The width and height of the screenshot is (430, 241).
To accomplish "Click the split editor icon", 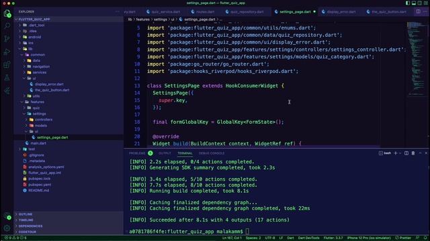I will (x=418, y=12).
